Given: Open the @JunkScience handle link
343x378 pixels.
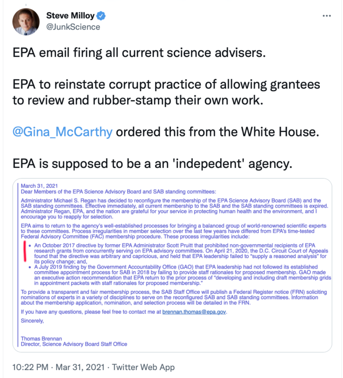Looking at the screenshot, I should tap(73, 27).
